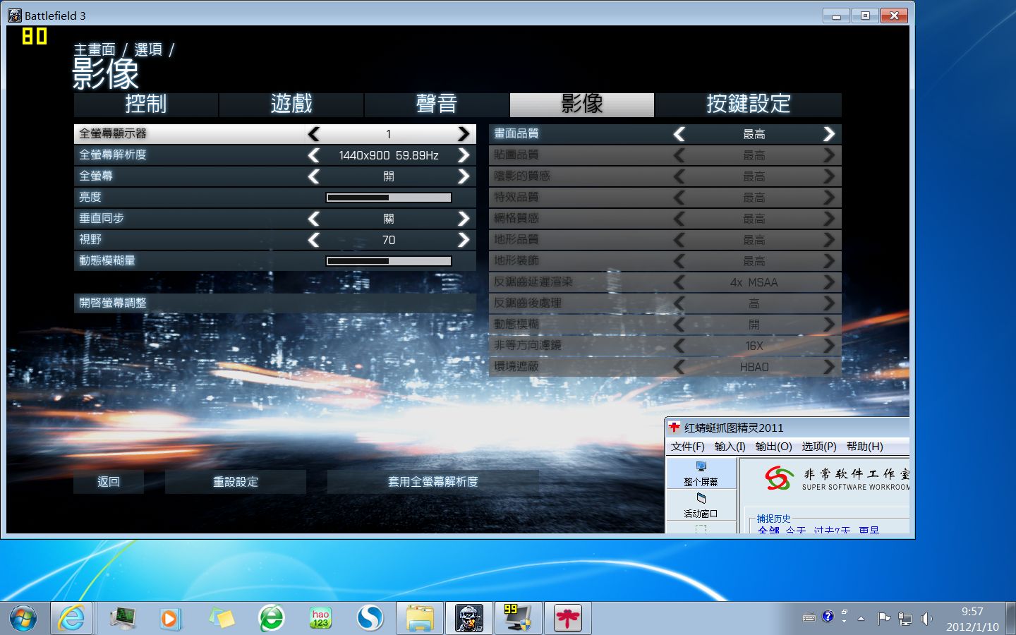This screenshot has height=635, width=1016.
Task: Adjust the 動態模糊量 slider
Action: tap(389, 261)
